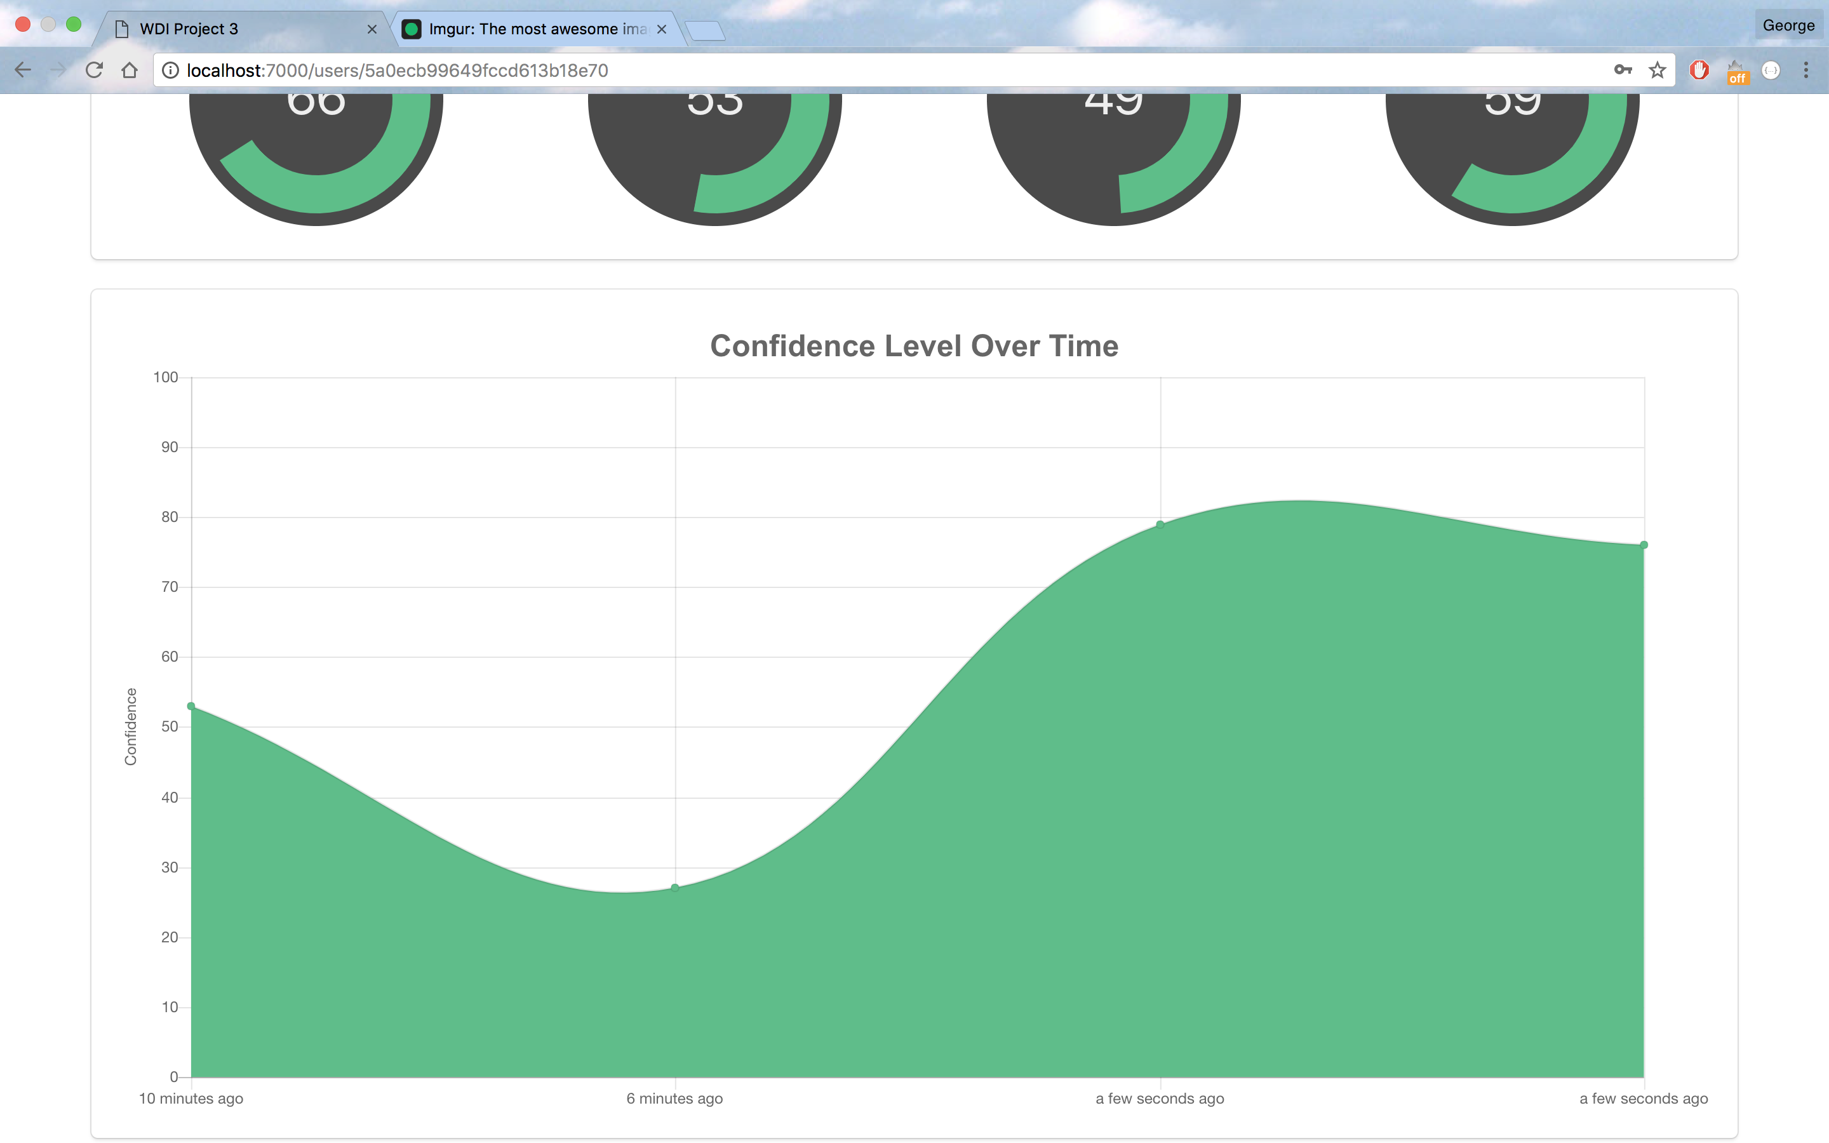Viewport: 1829px width, 1143px height.
Task: Click the orange 'off' extension icon
Action: point(1737,72)
